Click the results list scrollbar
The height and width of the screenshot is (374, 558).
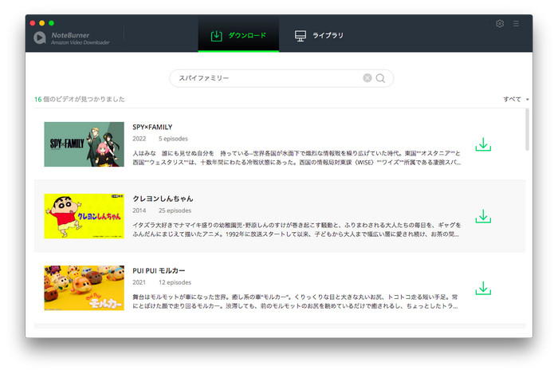[527, 129]
